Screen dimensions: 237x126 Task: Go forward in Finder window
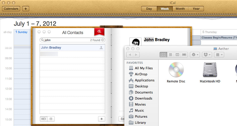pos(136,55)
